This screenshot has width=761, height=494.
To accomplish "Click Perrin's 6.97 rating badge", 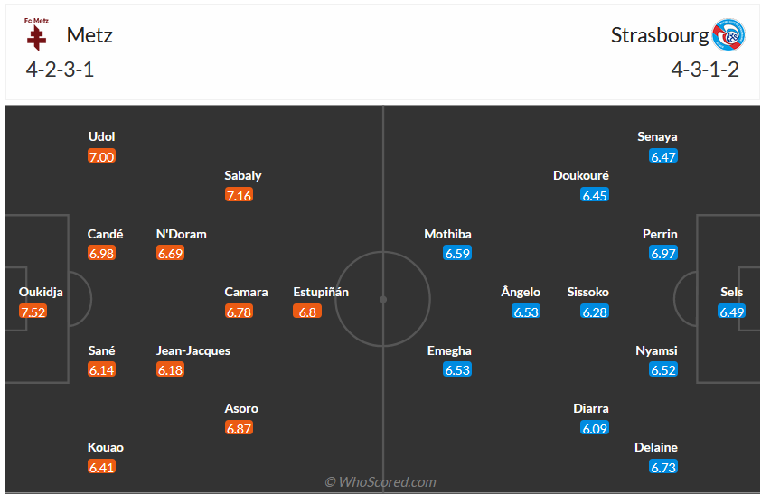I will coord(663,254).
